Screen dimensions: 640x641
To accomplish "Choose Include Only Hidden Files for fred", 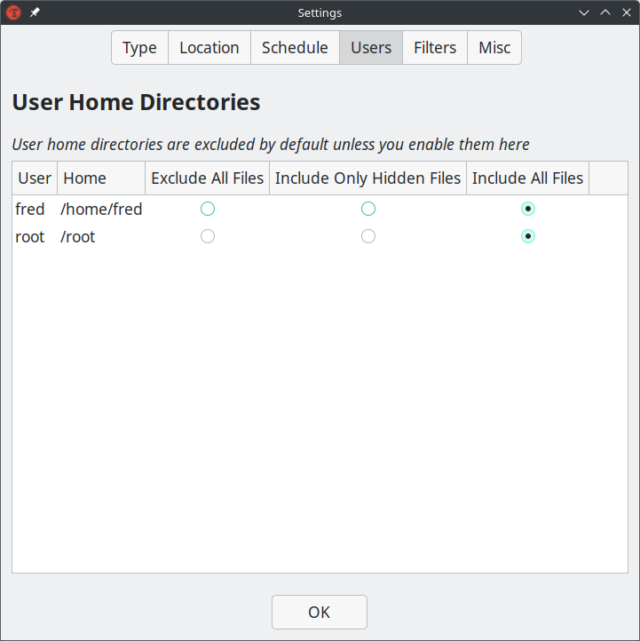I will (368, 209).
